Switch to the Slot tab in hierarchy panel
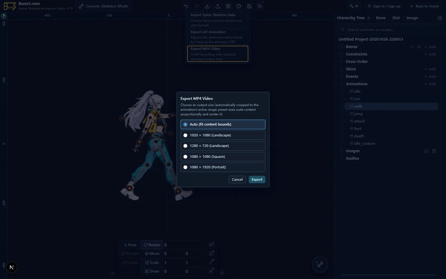The image size is (446, 279). [396, 18]
